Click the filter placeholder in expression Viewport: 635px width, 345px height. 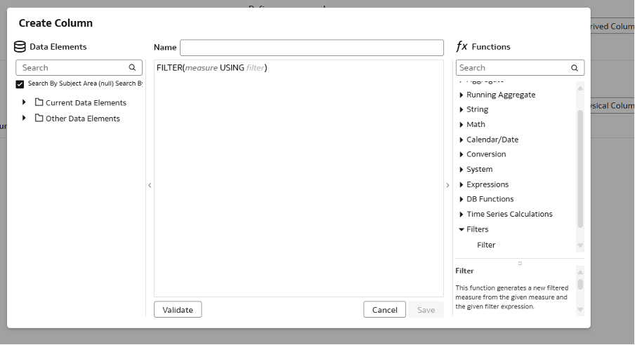tap(255, 68)
